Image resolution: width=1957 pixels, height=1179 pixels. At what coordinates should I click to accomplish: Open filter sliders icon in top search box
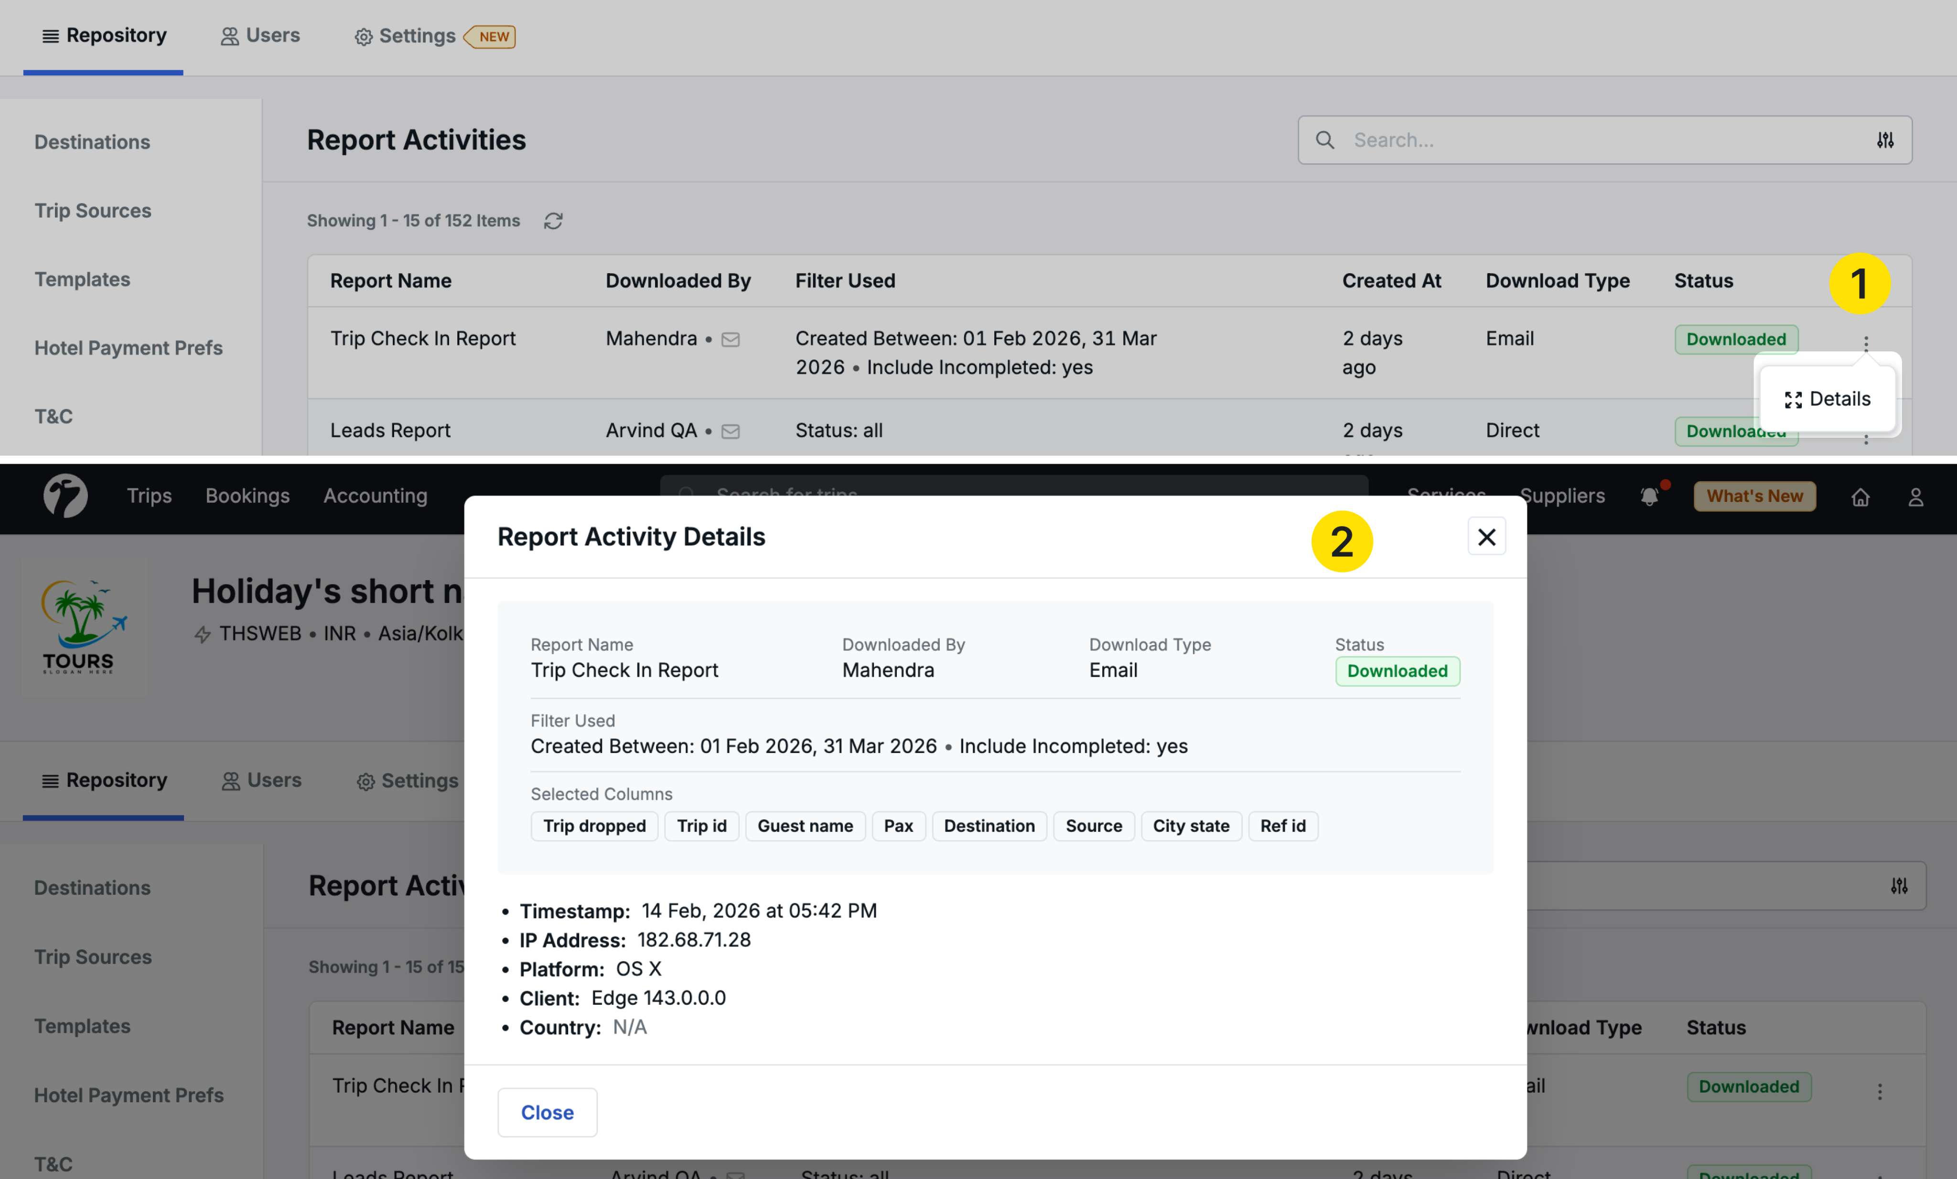tap(1885, 140)
